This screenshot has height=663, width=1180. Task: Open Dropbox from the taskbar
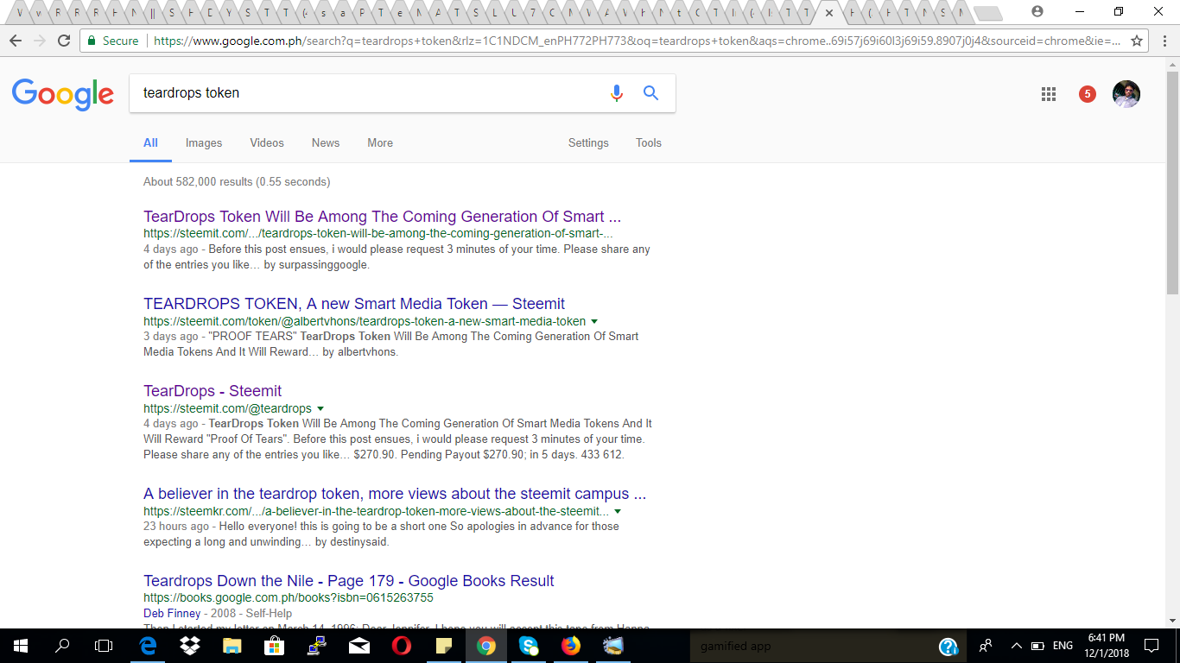coord(190,646)
